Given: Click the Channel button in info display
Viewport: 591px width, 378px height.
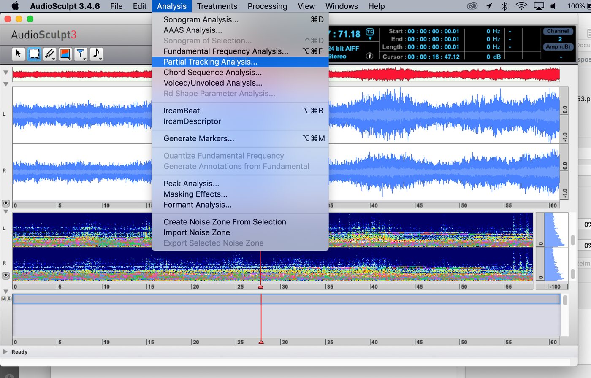Looking at the screenshot, I should click(x=558, y=31).
